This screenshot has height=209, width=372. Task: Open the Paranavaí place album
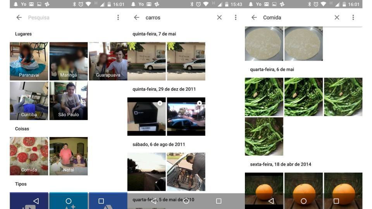[x=29, y=61]
